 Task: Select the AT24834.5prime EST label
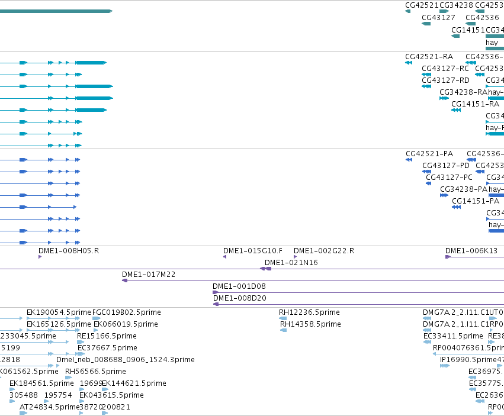coord(50,407)
